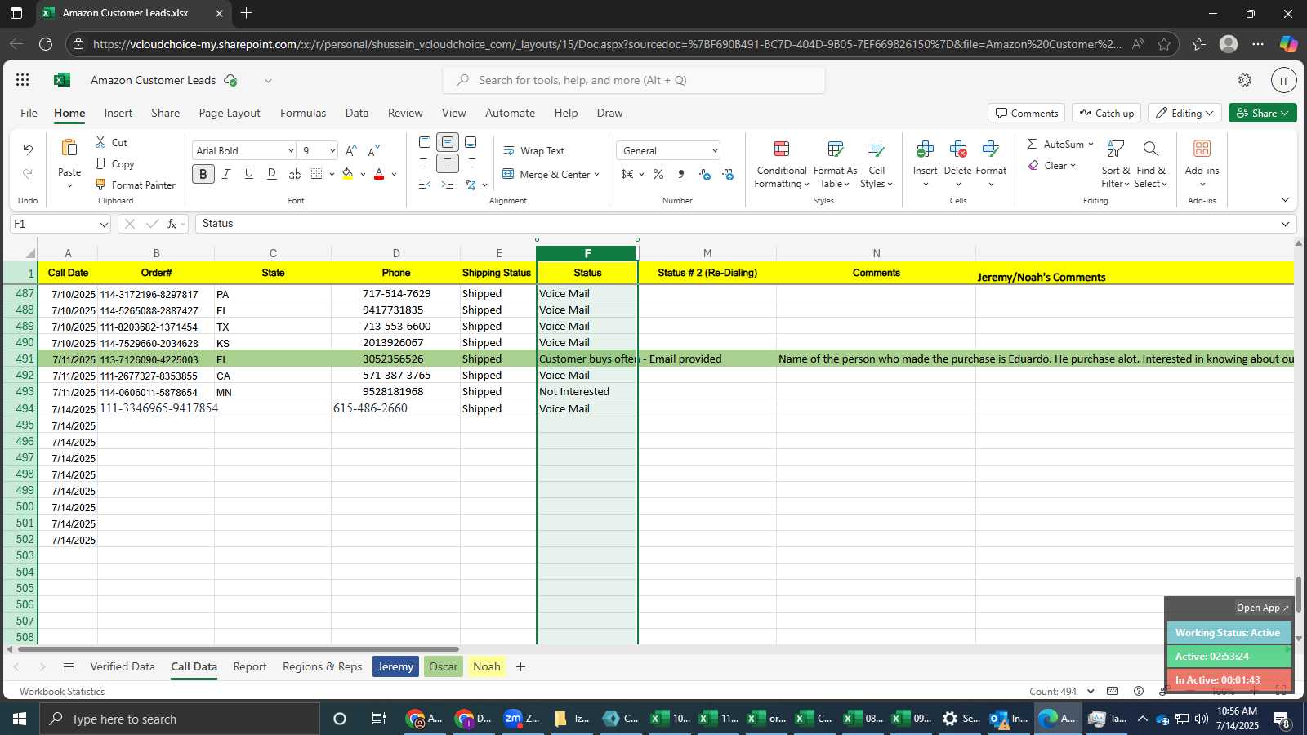Switch to the Jeremy sheet tab
The image size is (1307, 735).
click(x=395, y=666)
